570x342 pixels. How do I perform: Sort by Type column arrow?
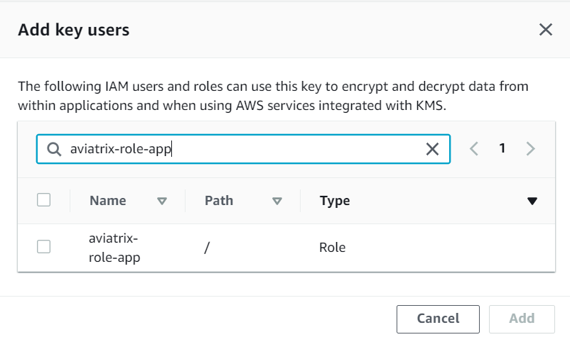[x=532, y=201]
